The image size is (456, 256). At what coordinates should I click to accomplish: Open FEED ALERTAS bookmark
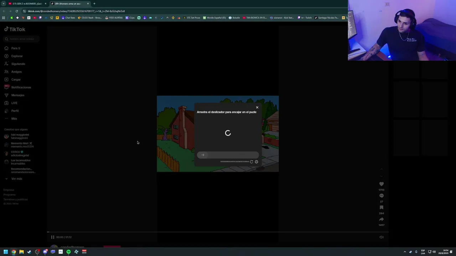point(114,18)
